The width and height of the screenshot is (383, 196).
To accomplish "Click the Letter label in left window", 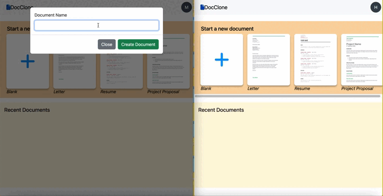I will [59, 92].
